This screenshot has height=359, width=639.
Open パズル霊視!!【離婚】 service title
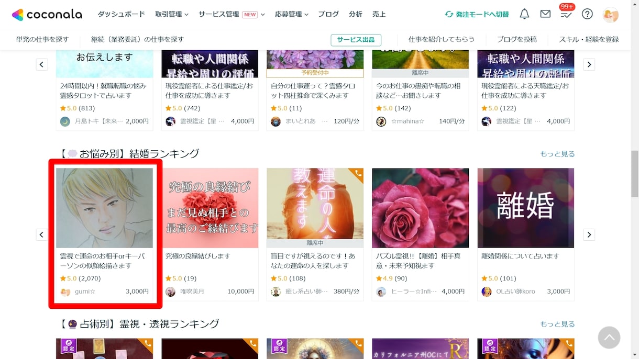[418, 261]
